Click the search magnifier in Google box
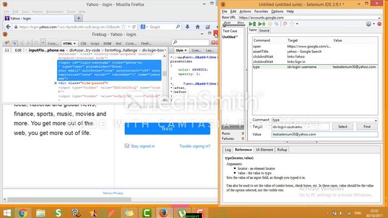388x218 pixels. 178,27
